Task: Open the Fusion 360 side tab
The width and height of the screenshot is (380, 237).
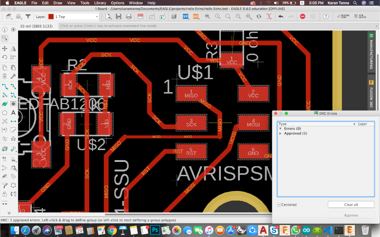Action: pos(371,94)
